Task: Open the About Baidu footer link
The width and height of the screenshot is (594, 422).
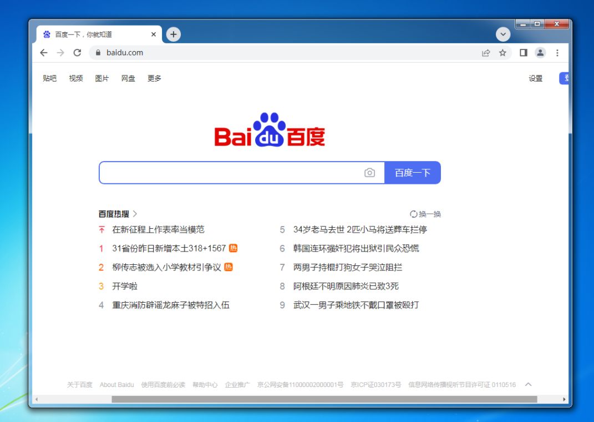Action: (x=116, y=385)
